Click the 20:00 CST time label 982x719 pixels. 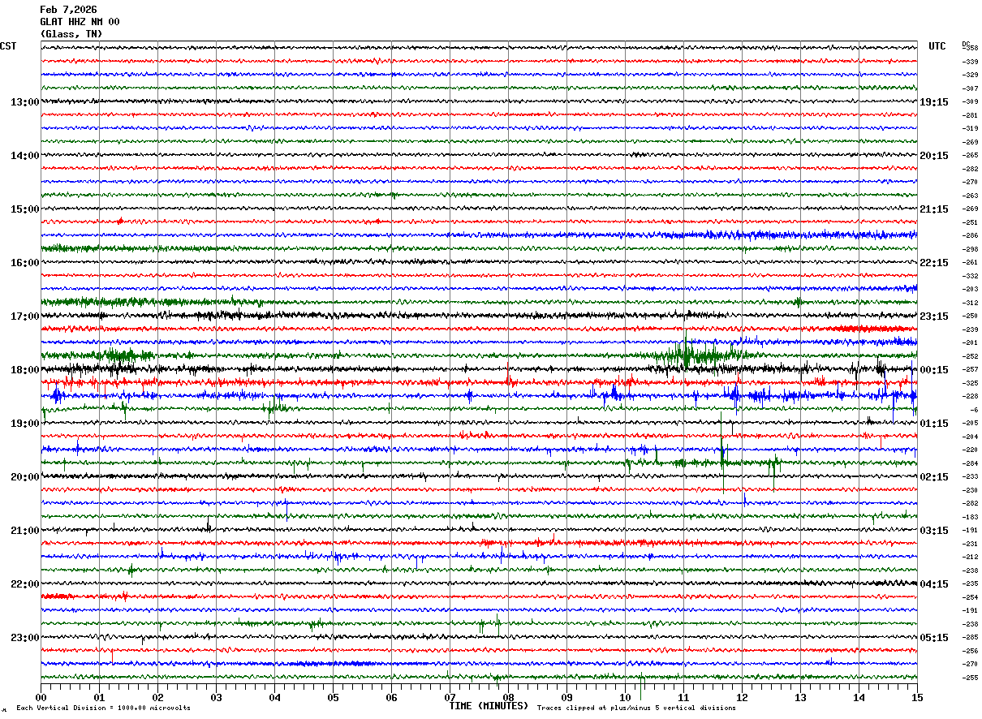pyautogui.click(x=25, y=477)
